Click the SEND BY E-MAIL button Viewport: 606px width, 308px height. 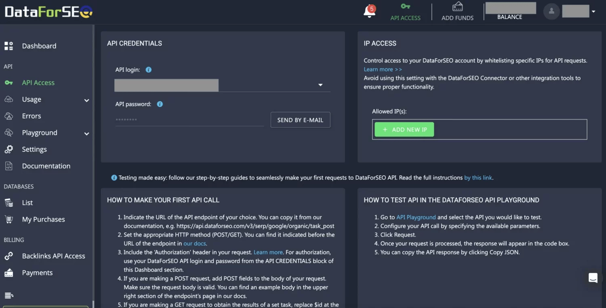[300, 120]
